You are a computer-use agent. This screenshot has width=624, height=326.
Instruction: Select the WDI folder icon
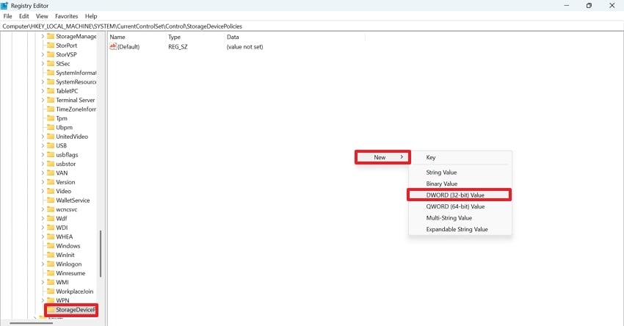tap(51, 228)
